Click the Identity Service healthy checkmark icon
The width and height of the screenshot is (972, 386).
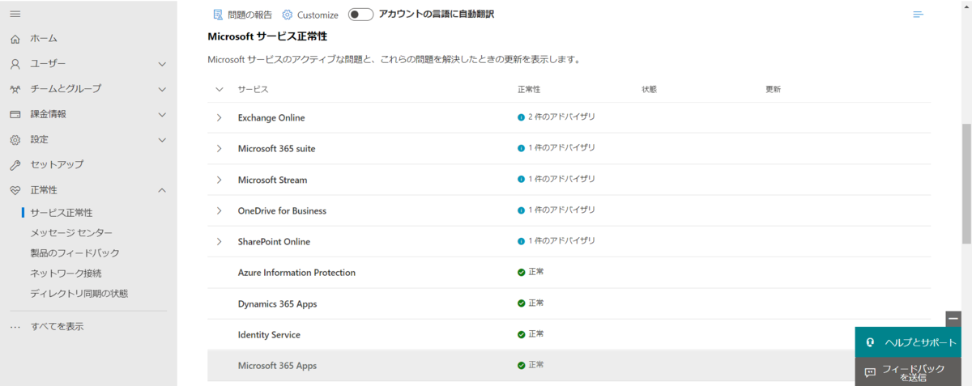[x=521, y=334]
